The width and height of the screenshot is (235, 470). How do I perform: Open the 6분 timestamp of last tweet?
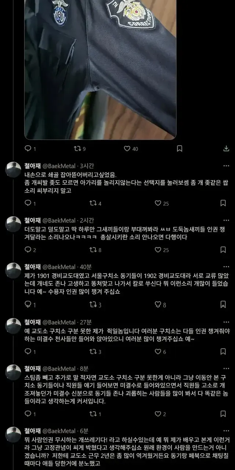click(83, 431)
